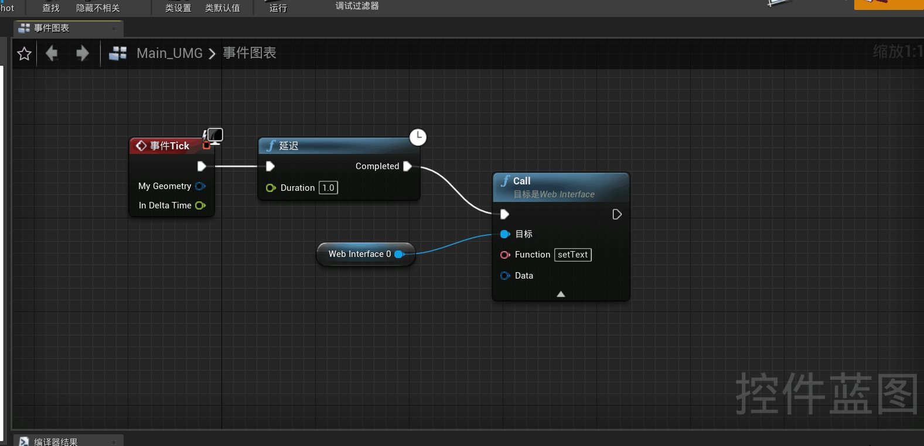Click the Data input pin on Call
Viewport: 924px width, 446px height.
505,276
